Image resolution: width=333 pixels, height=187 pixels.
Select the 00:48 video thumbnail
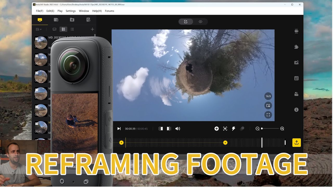coord(41,59)
